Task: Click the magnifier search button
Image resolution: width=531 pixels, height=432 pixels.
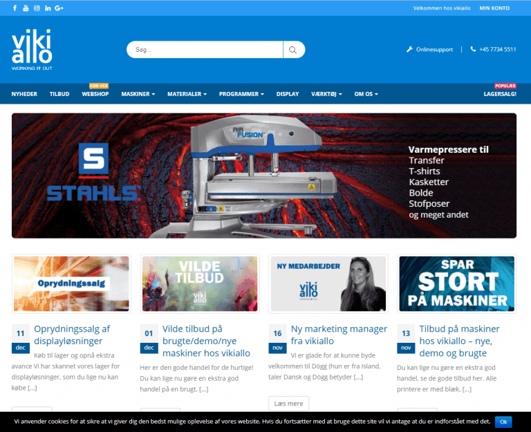Action: click(293, 50)
